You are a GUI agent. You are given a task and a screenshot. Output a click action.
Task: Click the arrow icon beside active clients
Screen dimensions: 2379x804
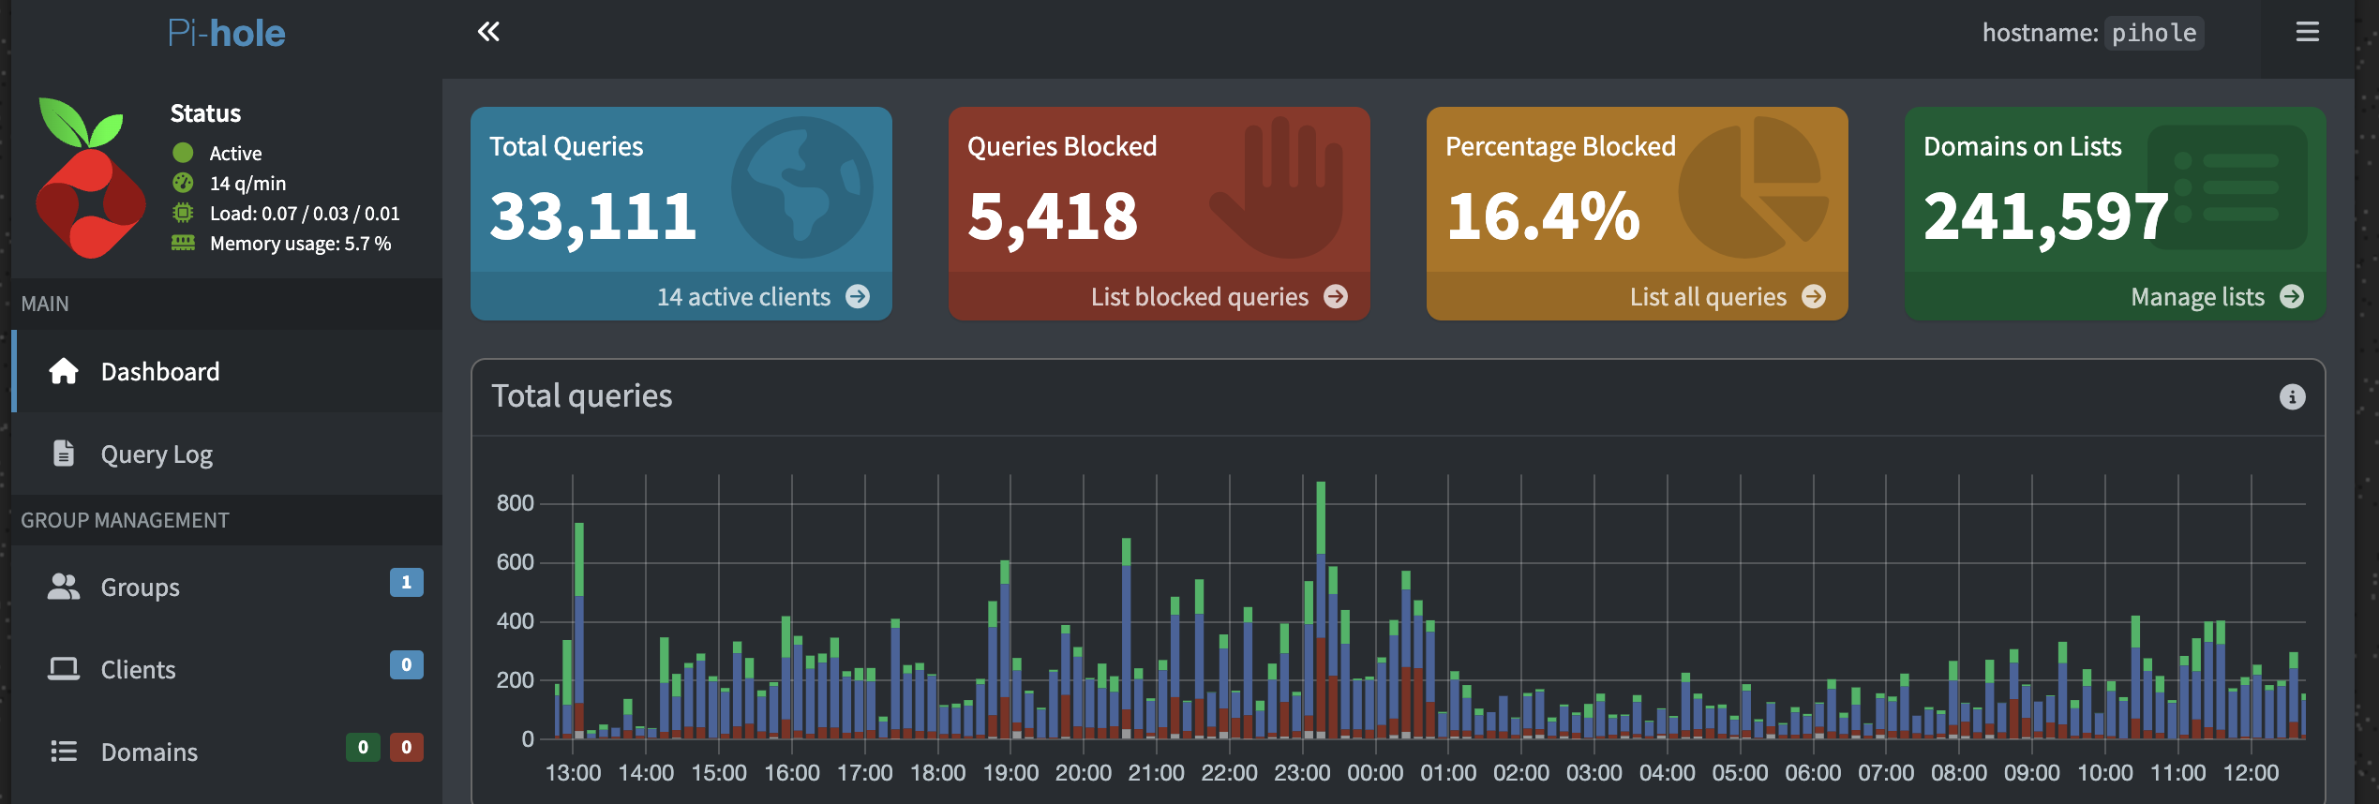[858, 297]
